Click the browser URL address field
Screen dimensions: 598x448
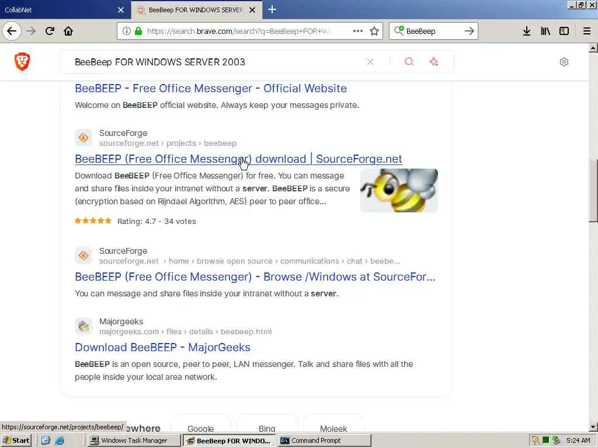tap(238, 32)
